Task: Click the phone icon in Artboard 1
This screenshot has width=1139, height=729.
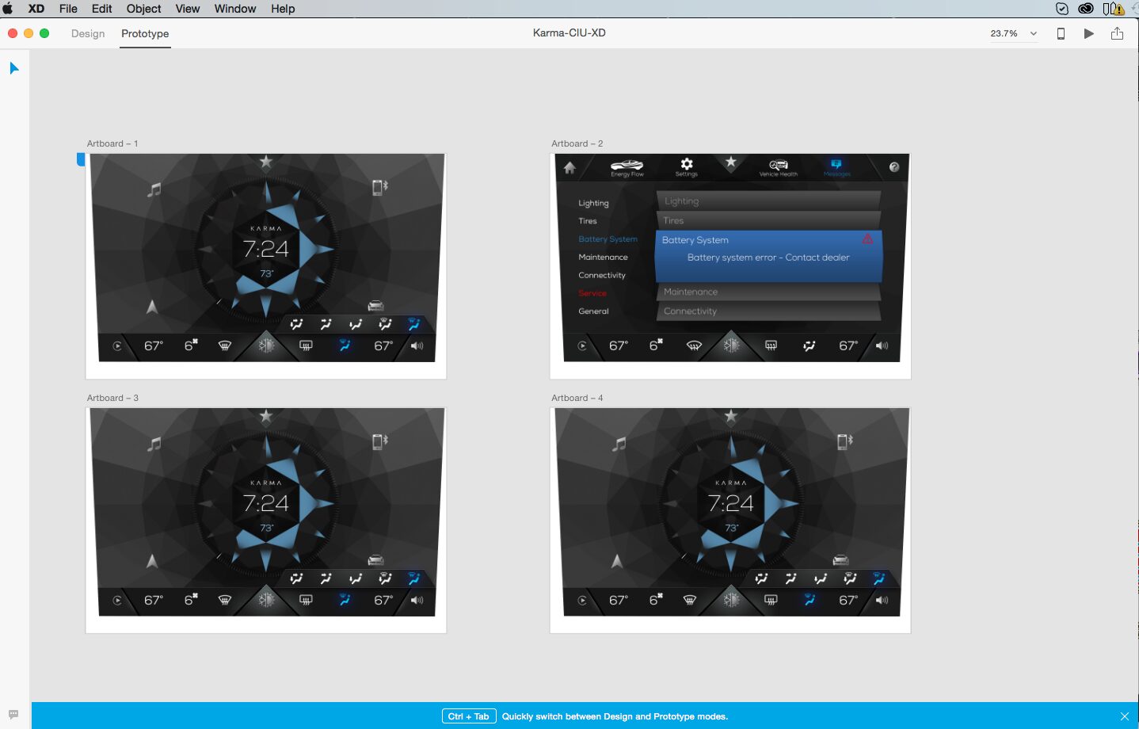Action: pyautogui.click(x=379, y=187)
